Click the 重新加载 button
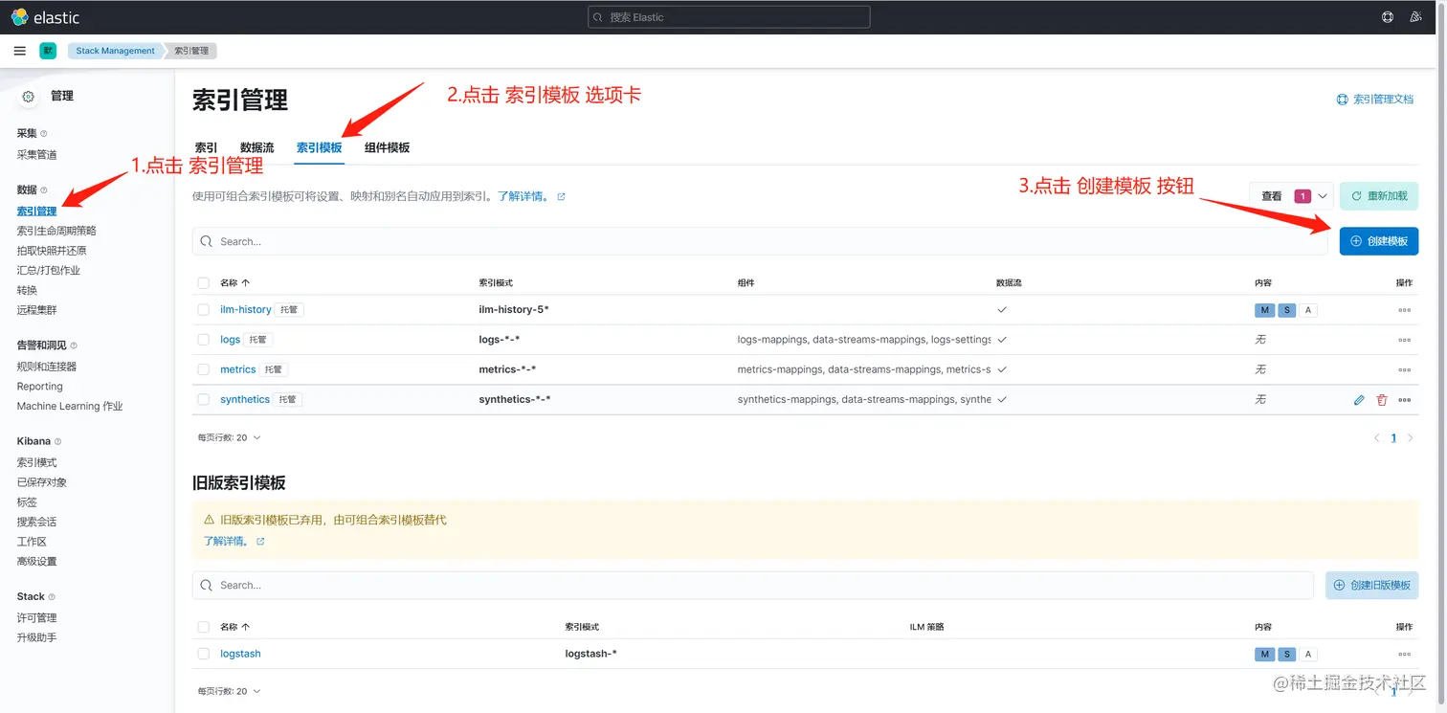The height and width of the screenshot is (713, 1447). point(1379,196)
